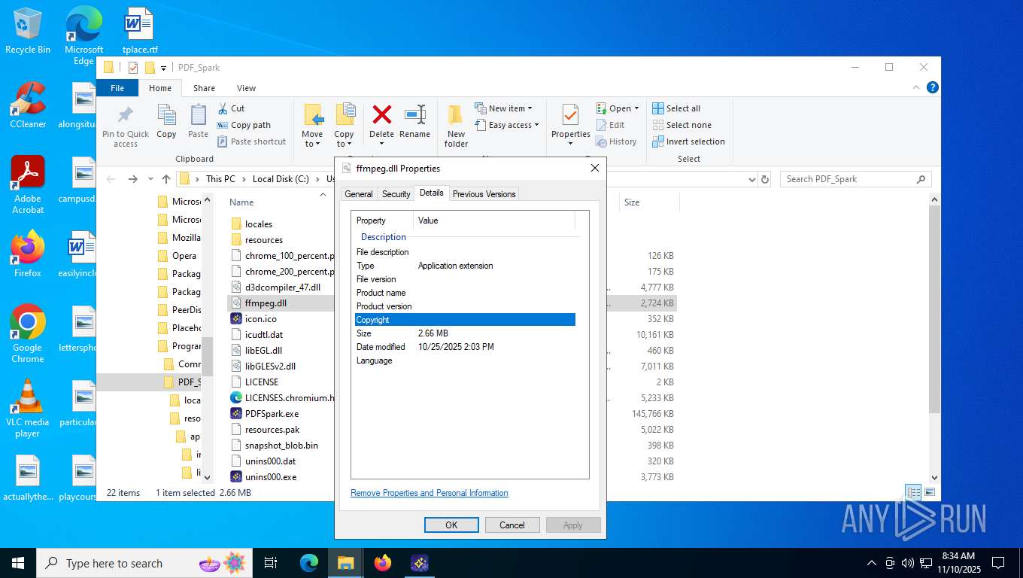1023x578 pixels.
Task: Close the ffmpeg.dll Properties dialog
Action: pos(594,168)
